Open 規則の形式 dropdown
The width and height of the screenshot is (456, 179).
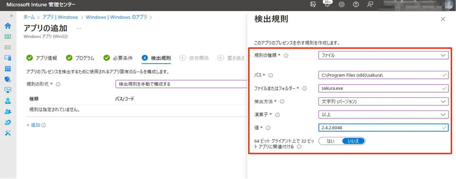pos(181,84)
